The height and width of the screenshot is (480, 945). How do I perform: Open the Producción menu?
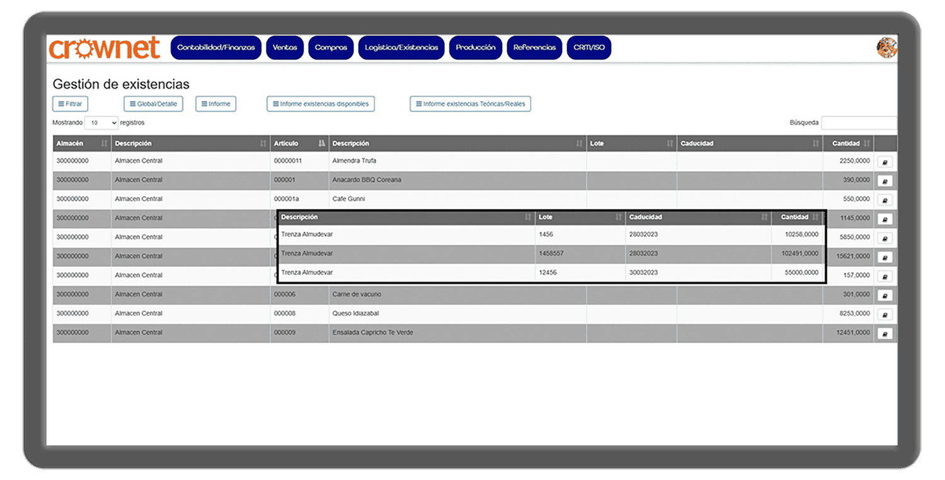[x=475, y=48]
